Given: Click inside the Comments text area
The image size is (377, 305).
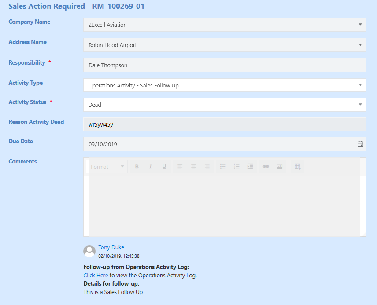Looking at the screenshot, I should tap(225, 206).
